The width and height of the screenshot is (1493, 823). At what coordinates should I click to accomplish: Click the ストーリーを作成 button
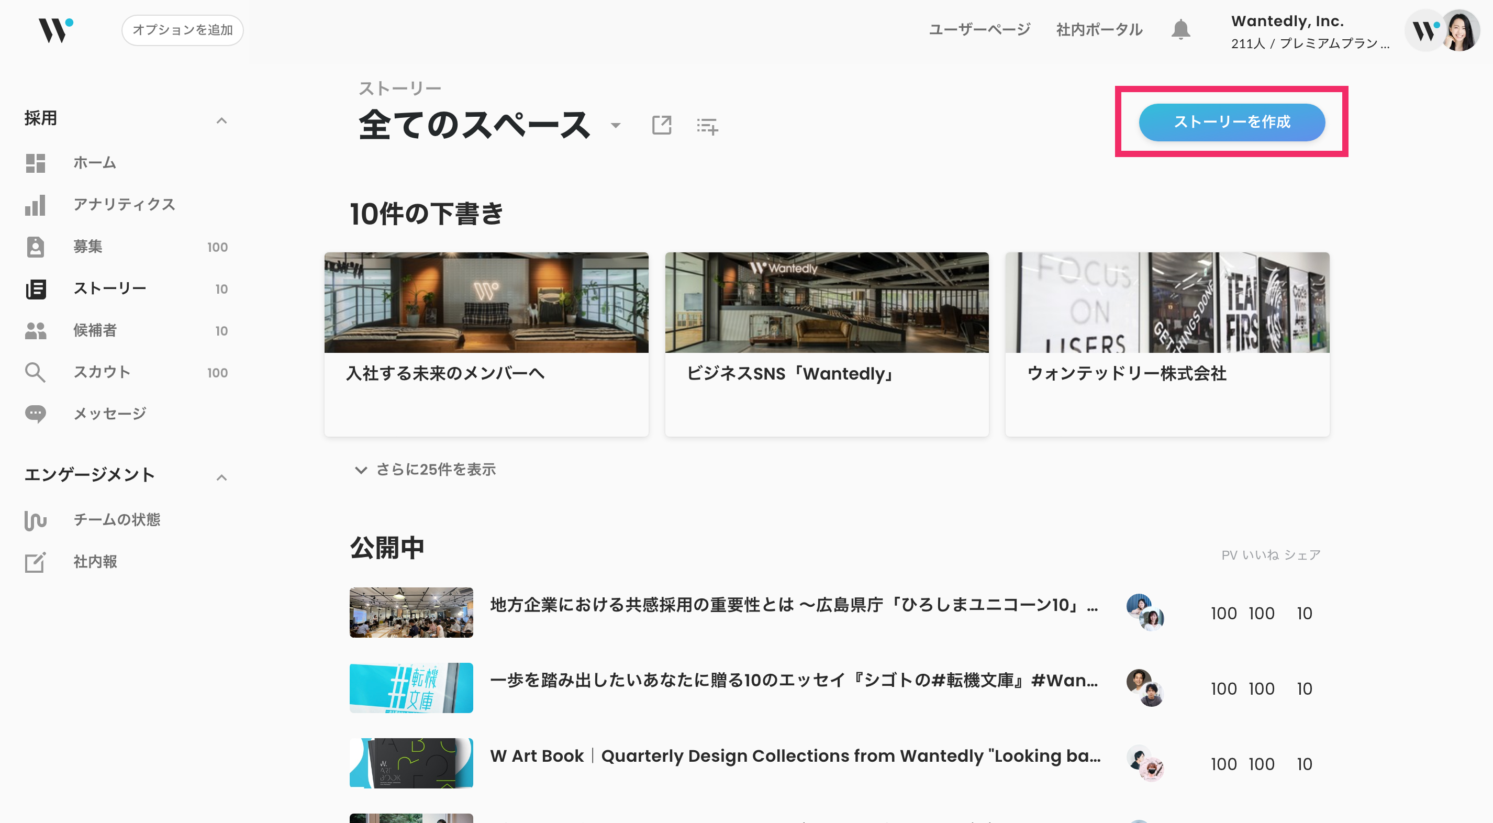(x=1232, y=123)
